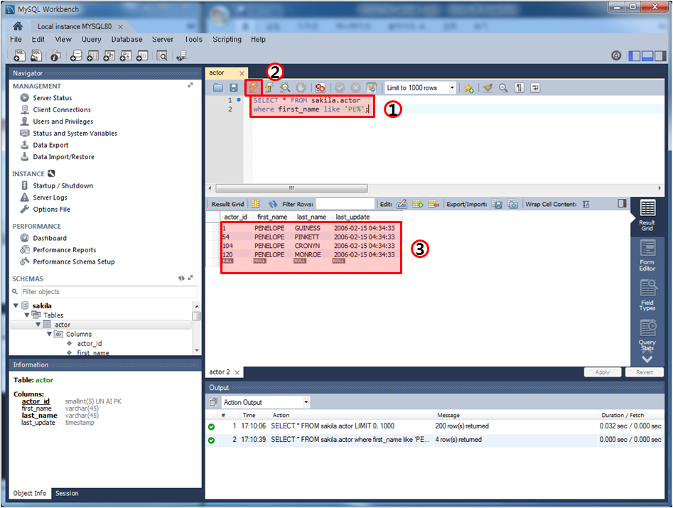Reconnect to DBMS toolbar icon

181,56
